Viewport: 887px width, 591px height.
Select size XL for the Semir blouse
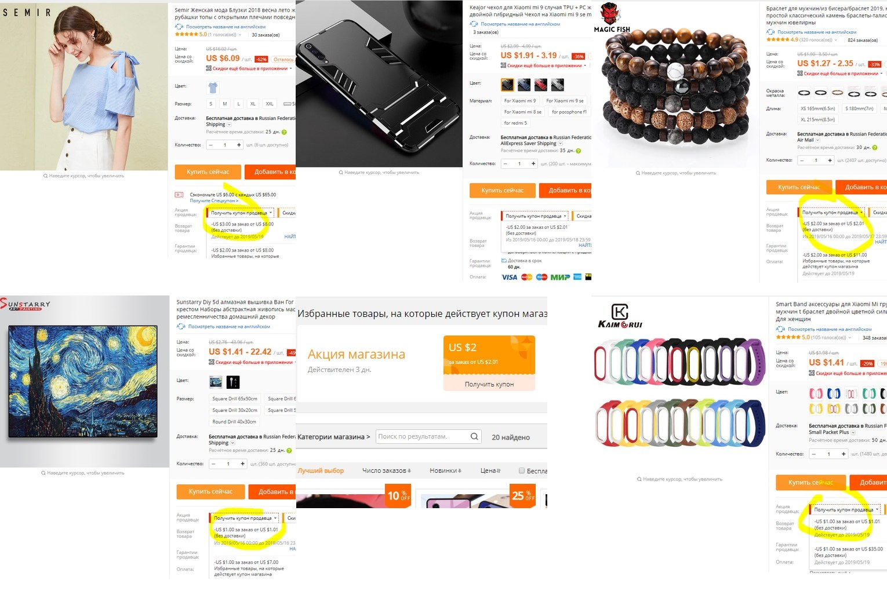click(x=253, y=104)
